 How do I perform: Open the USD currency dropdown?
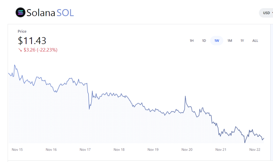coord(266,13)
